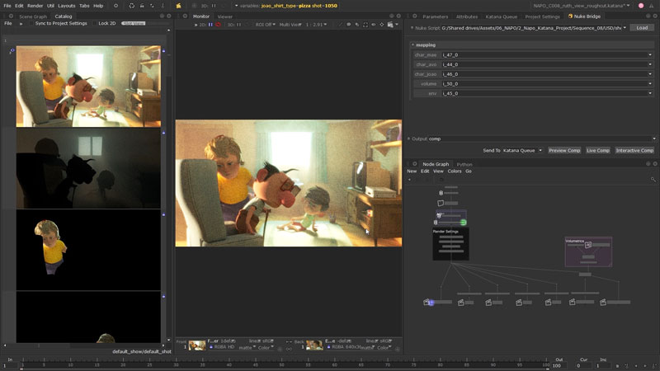Click the diamond icon in Monitor toolbar
The width and height of the screenshot is (660, 371).
pos(382,25)
